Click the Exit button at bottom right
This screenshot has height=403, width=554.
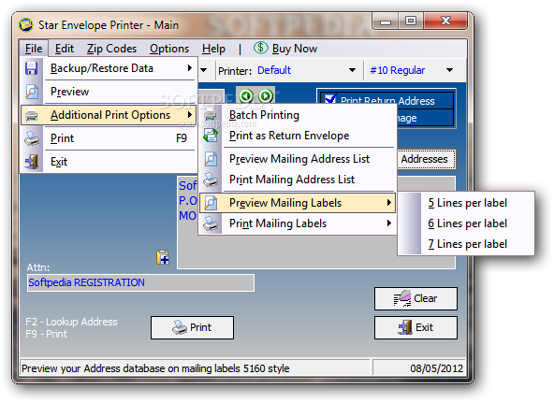415,328
